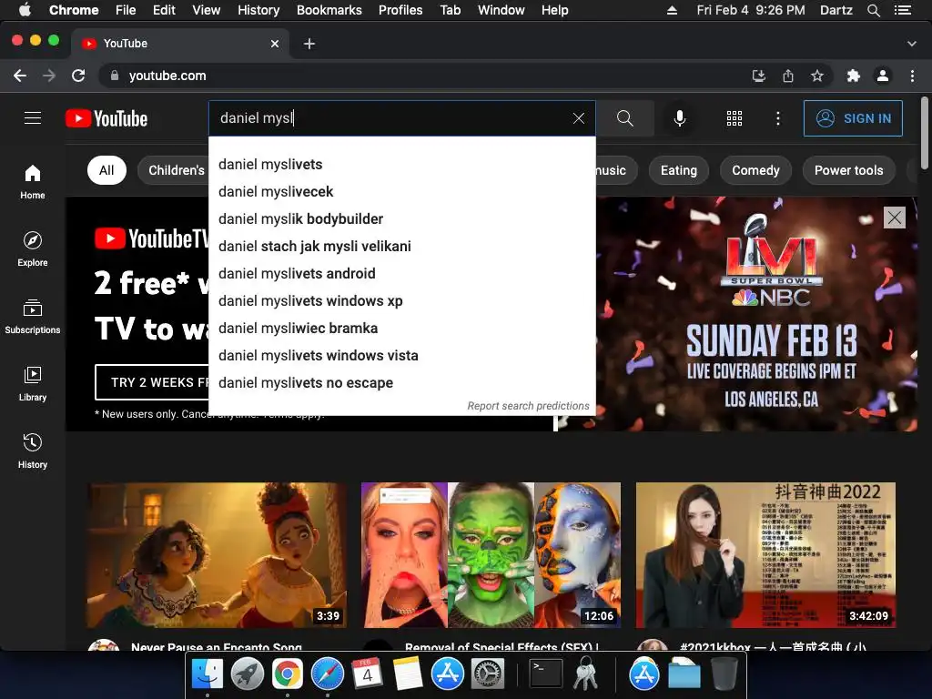This screenshot has width=932, height=699.
Task: Open the Encanto video thumbnail
Action: pos(217,554)
